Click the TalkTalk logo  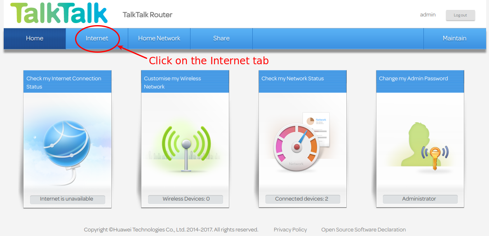59,14
